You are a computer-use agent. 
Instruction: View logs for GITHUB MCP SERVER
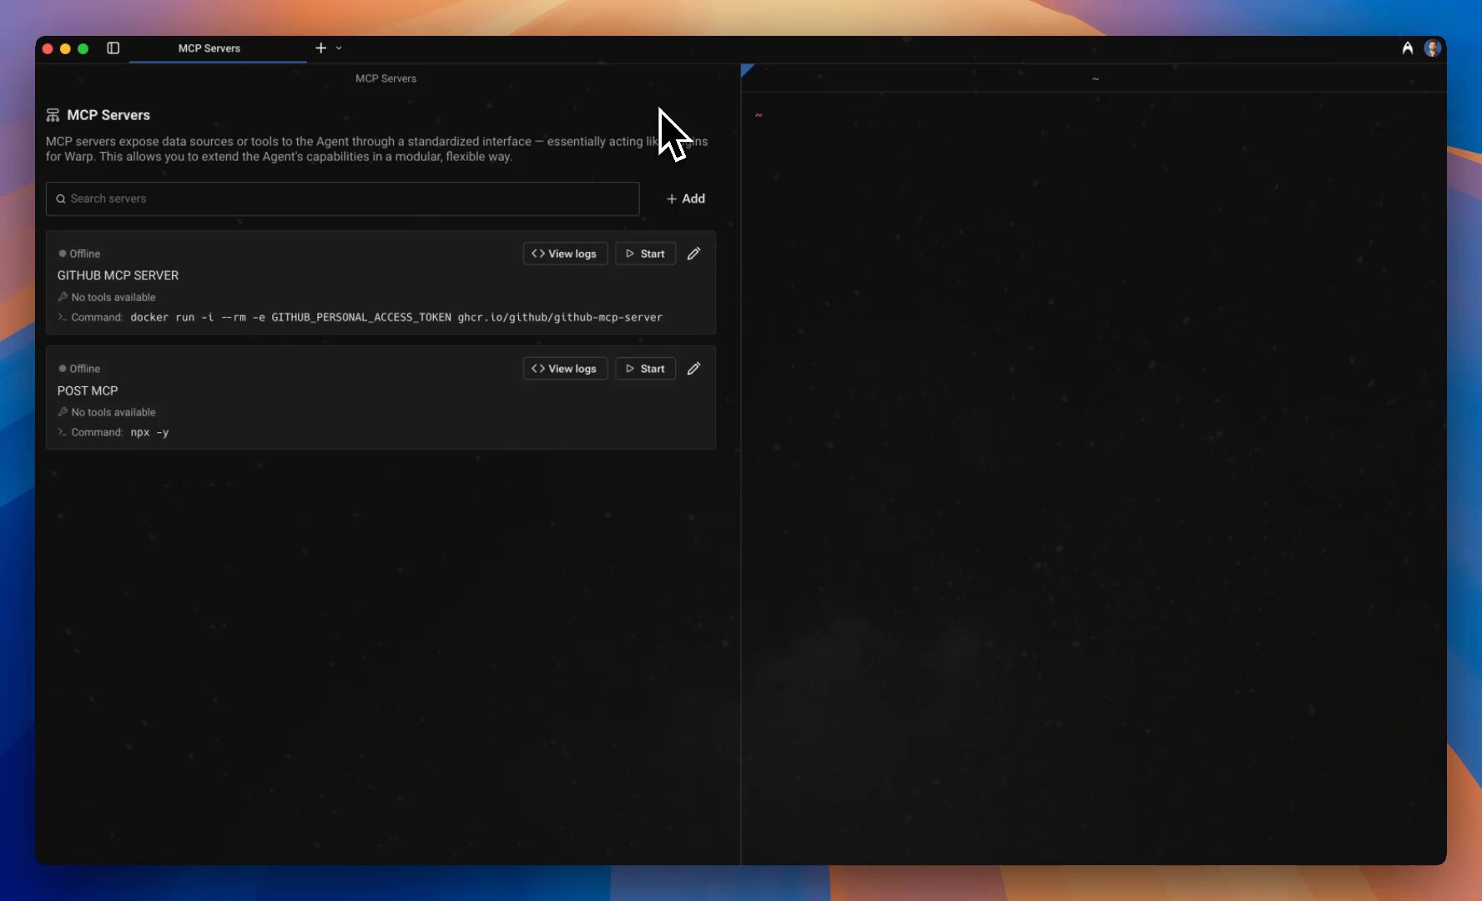point(565,254)
